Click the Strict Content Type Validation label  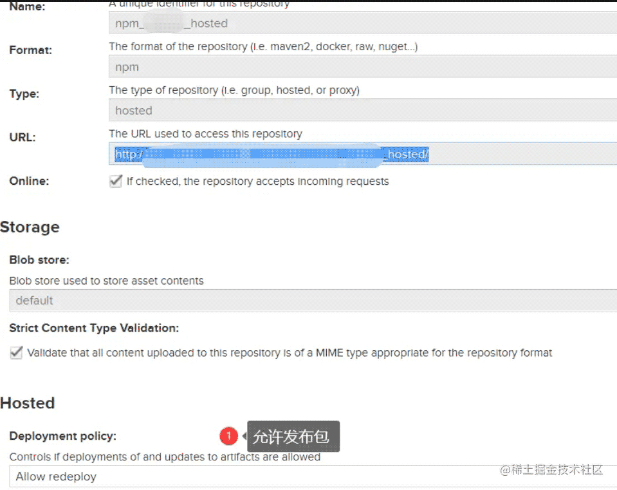[94, 328]
